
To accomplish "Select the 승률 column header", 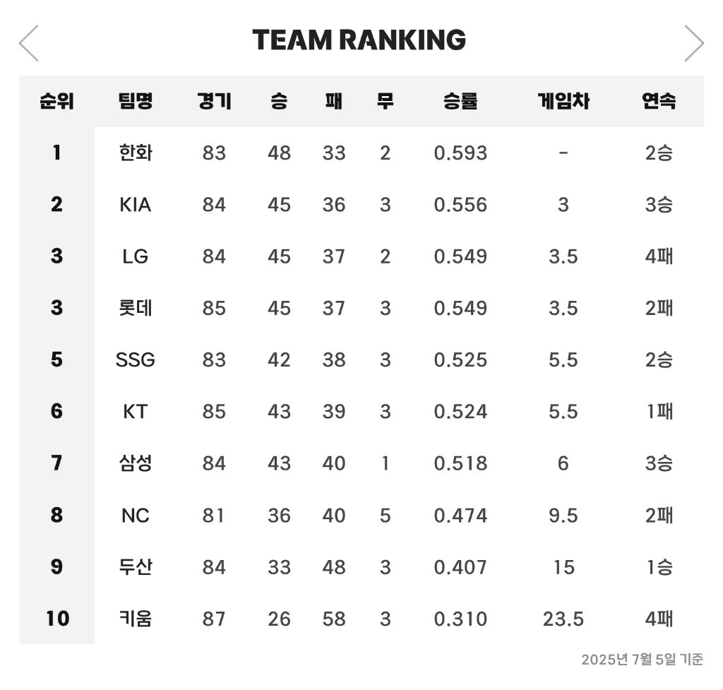I will 460,101.
